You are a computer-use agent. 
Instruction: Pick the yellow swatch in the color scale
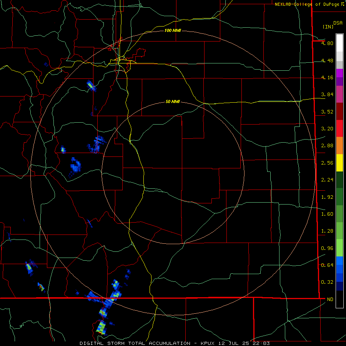(x=339, y=163)
